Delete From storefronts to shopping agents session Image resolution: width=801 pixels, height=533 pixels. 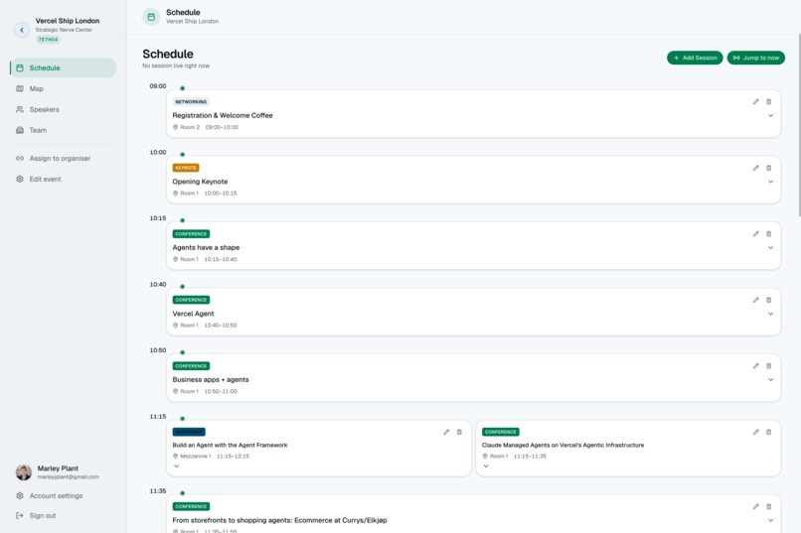769,506
